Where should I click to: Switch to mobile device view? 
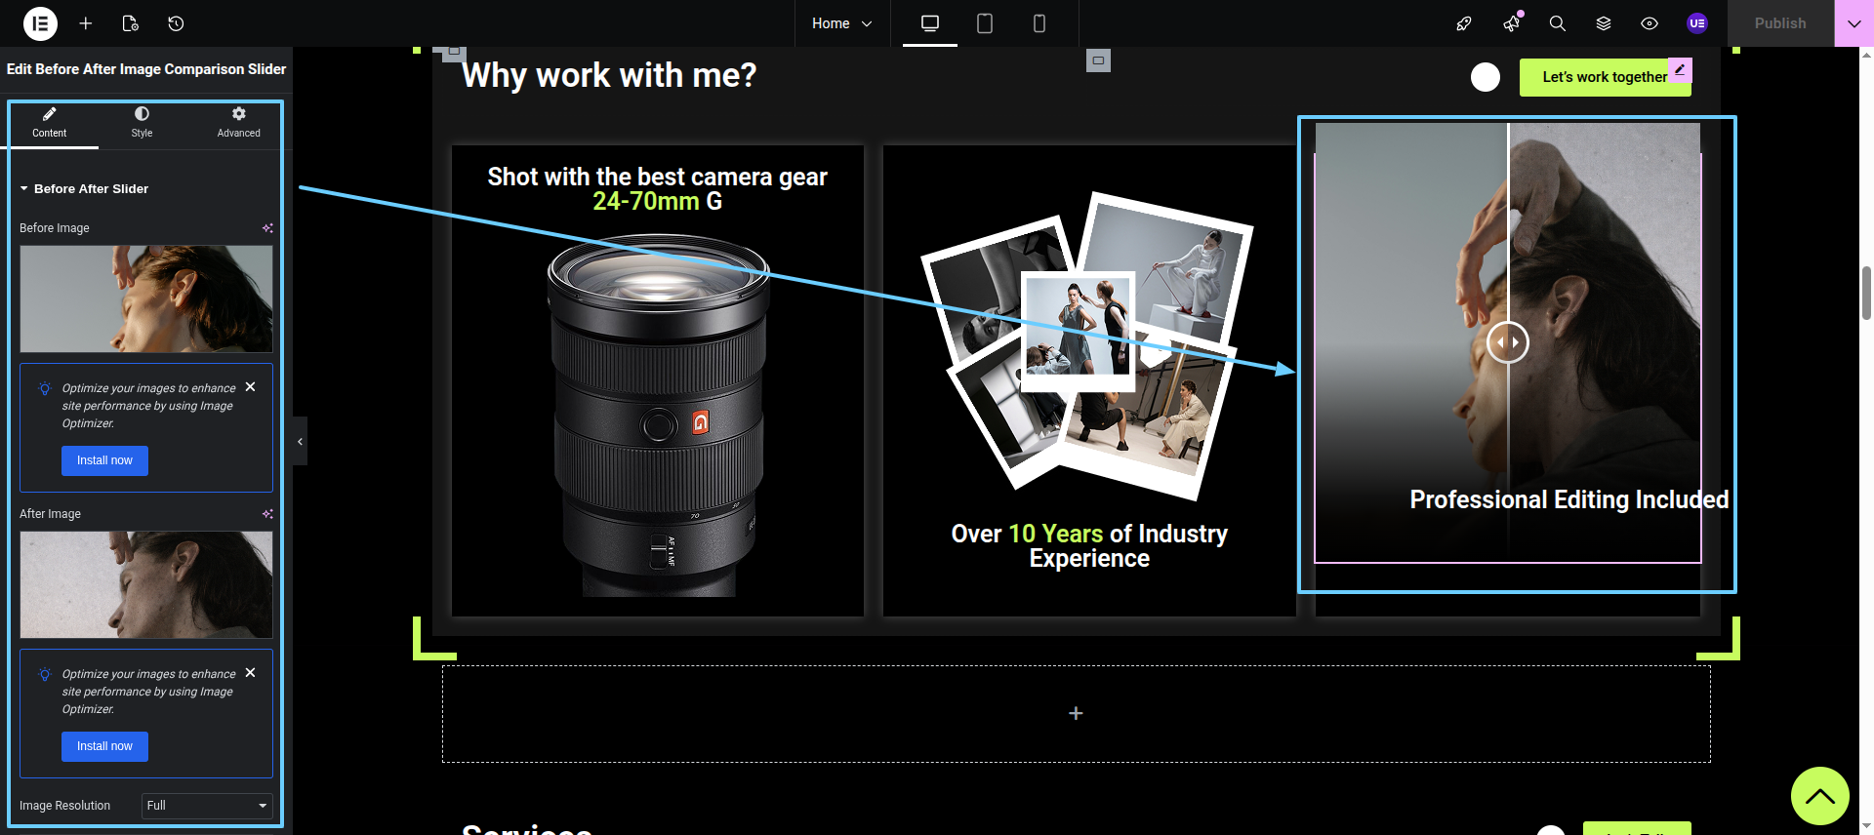[x=1039, y=23]
